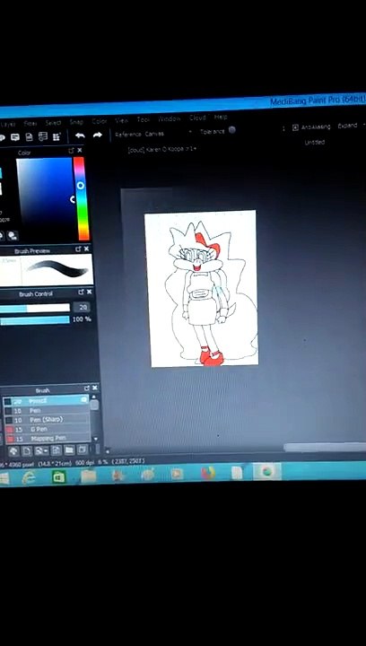
Task: Click the drawing canvas artwork
Action: pos(201,288)
